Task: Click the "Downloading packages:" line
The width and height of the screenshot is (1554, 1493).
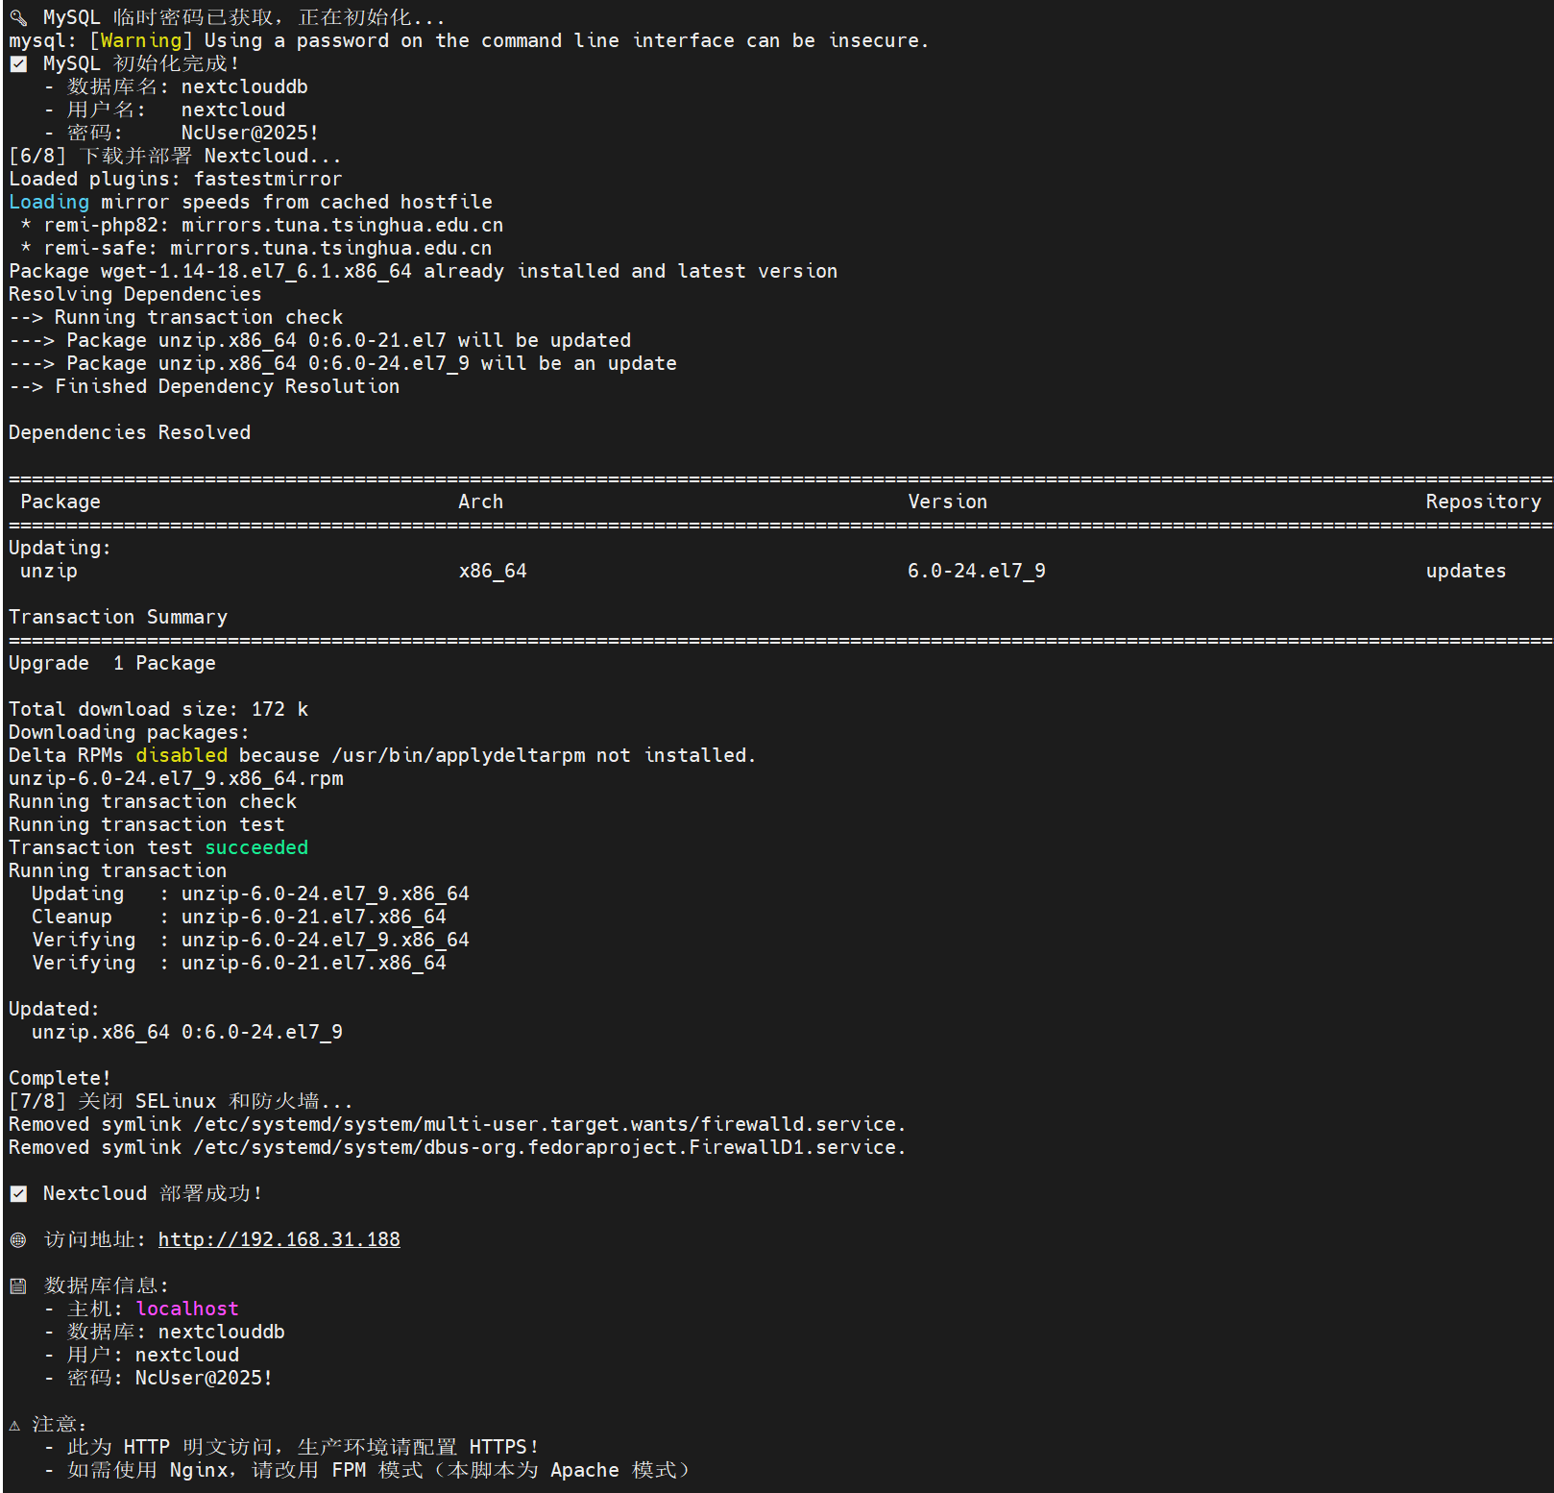Action: click(x=130, y=732)
